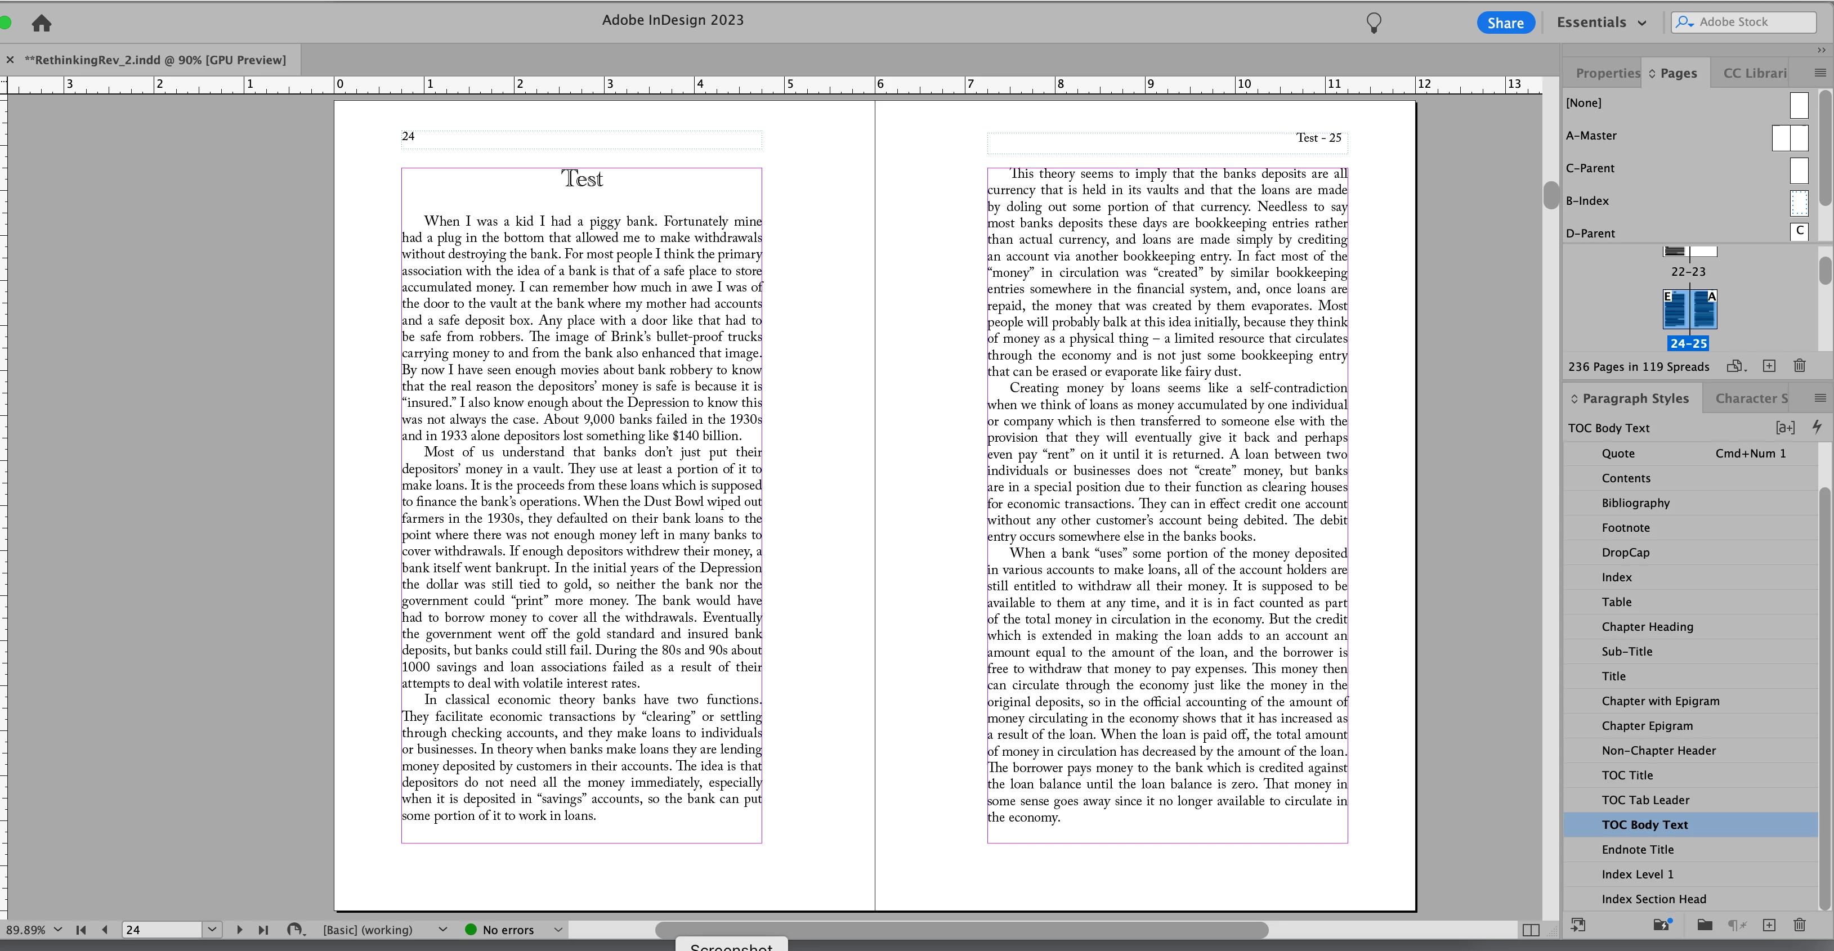Click the Edit page size icon
Screen dimensions: 1834x951
pyautogui.click(x=1735, y=366)
